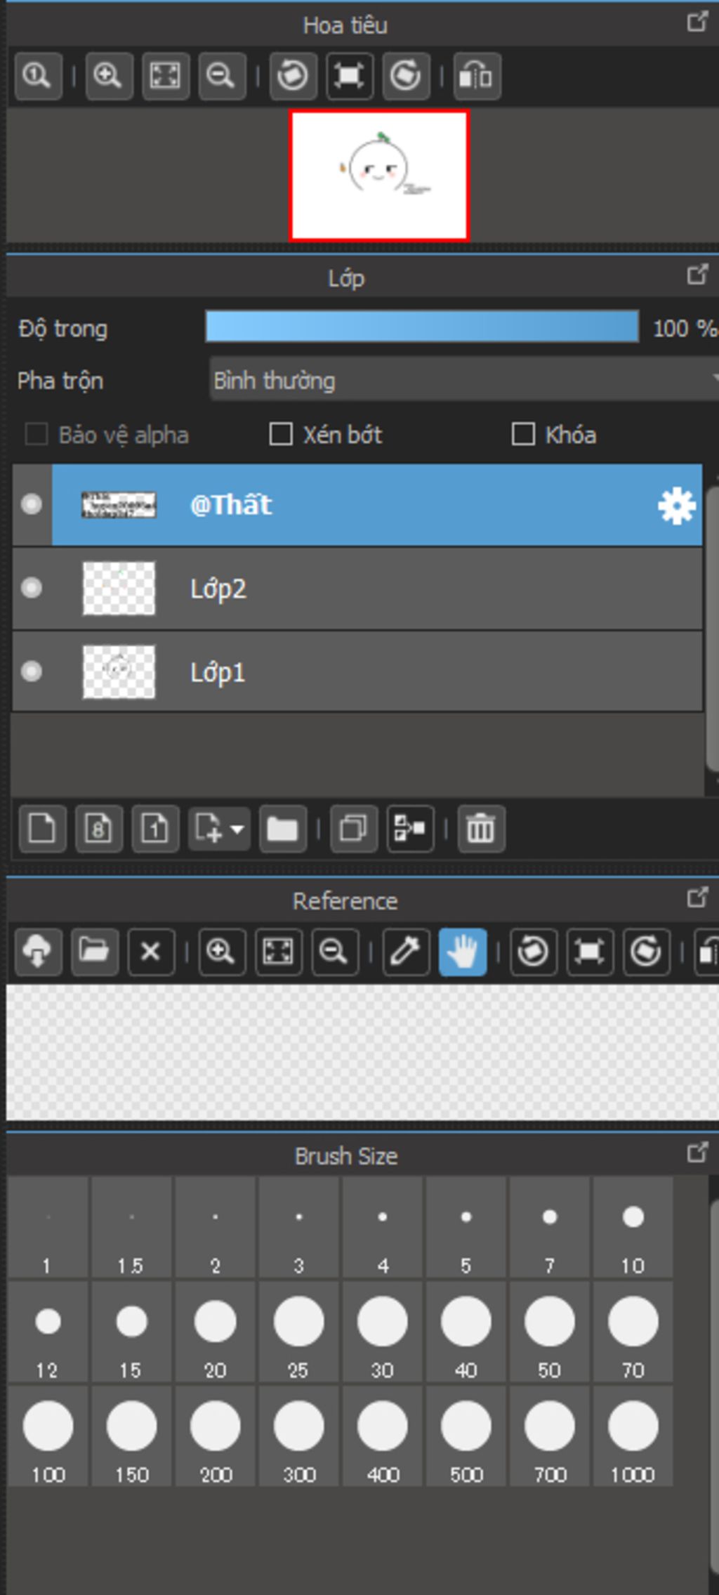This screenshot has height=1595, width=719.
Task: Open settings gear for @Thất layer
Action: click(x=676, y=506)
